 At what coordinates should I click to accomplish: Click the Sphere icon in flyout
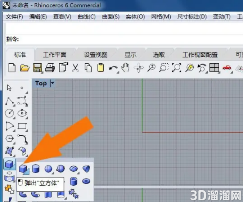click(48, 169)
